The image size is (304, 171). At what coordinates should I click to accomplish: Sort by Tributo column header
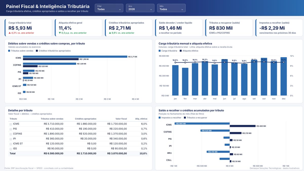(x=13, y=119)
